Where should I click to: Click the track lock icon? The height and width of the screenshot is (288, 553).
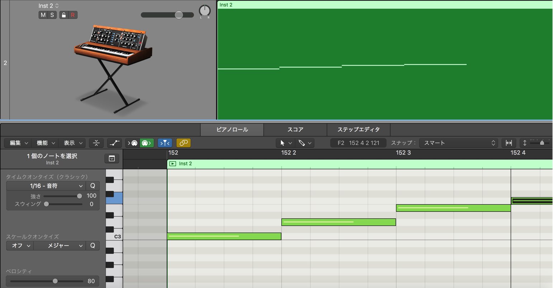click(64, 15)
